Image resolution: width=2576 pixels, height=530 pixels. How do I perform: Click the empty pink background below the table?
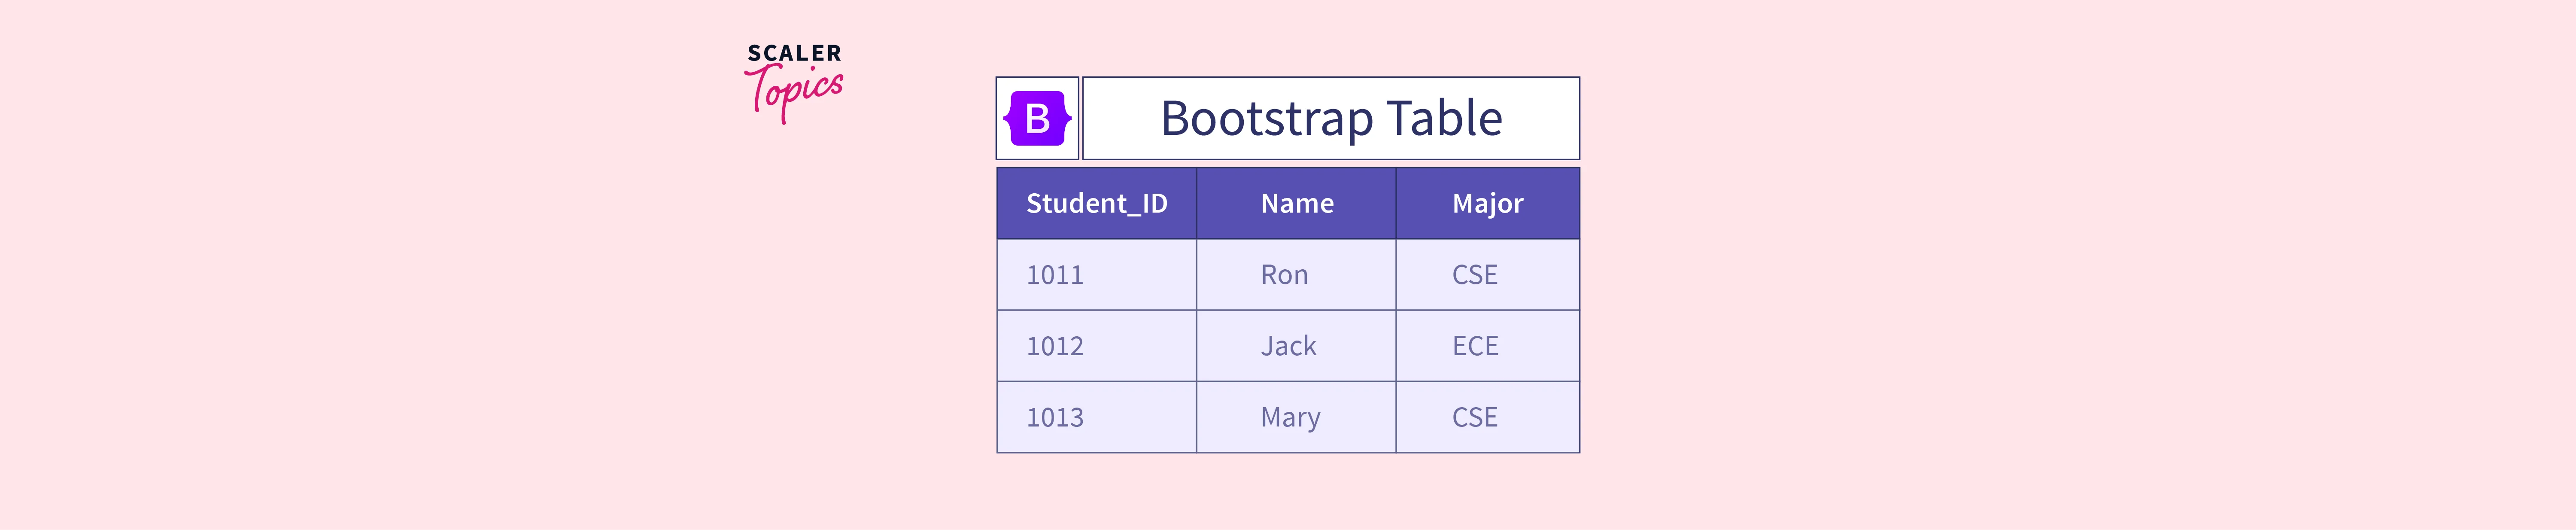pos(1288,495)
